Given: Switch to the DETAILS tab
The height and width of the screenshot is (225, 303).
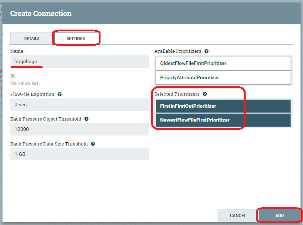Looking at the screenshot, I should pos(32,39).
